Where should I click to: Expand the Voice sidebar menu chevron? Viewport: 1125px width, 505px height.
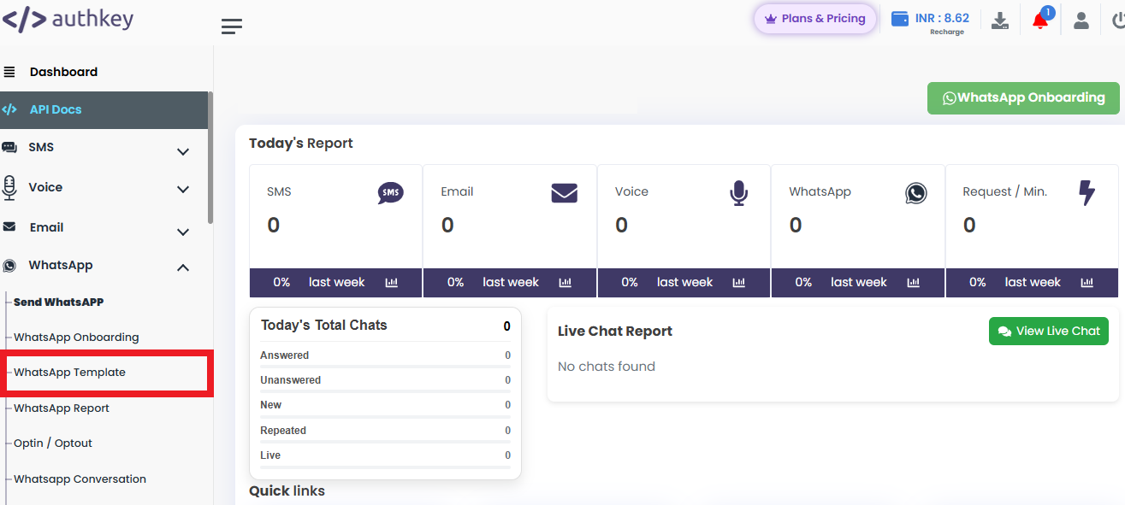(x=182, y=189)
